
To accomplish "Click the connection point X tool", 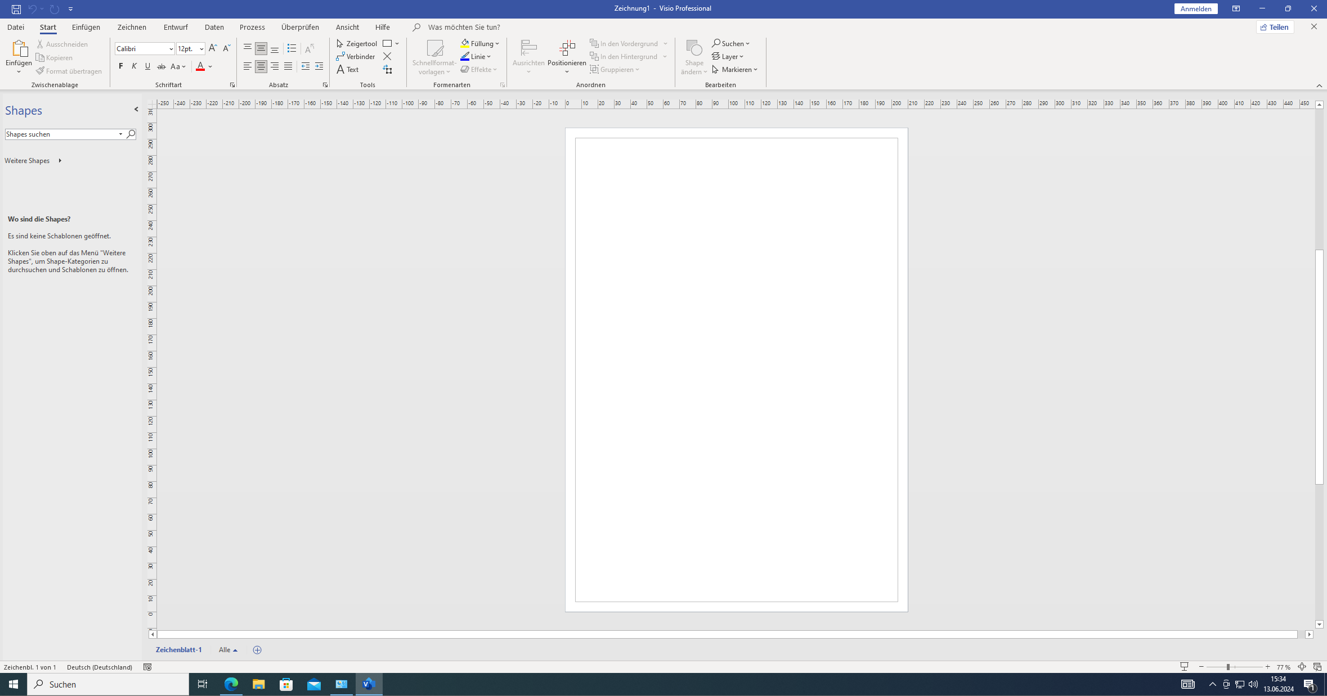I will 387,57.
